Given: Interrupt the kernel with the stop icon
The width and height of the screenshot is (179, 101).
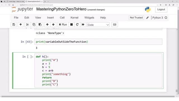Looking at the screenshot, I should pos(72,25).
